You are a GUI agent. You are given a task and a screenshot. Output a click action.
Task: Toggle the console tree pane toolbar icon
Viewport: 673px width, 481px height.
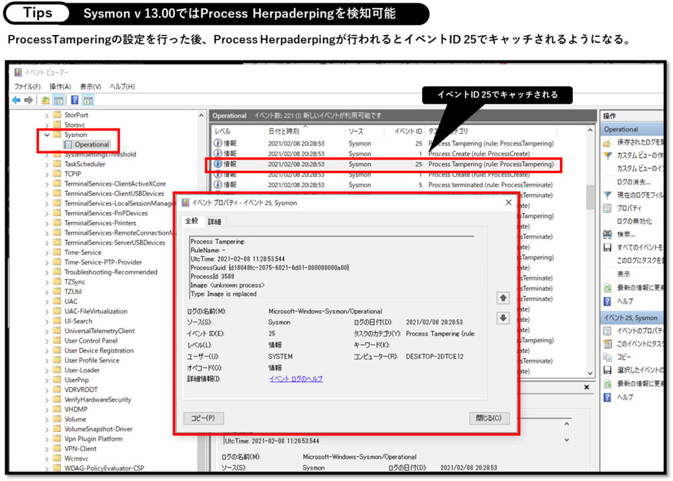pyautogui.click(x=59, y=100)
